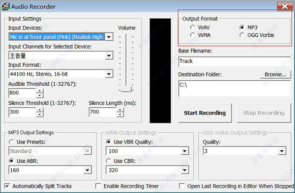This screenshot has height=193, width=295.
Task: Click the "Input Devices:" label
Action: (25, 28)
